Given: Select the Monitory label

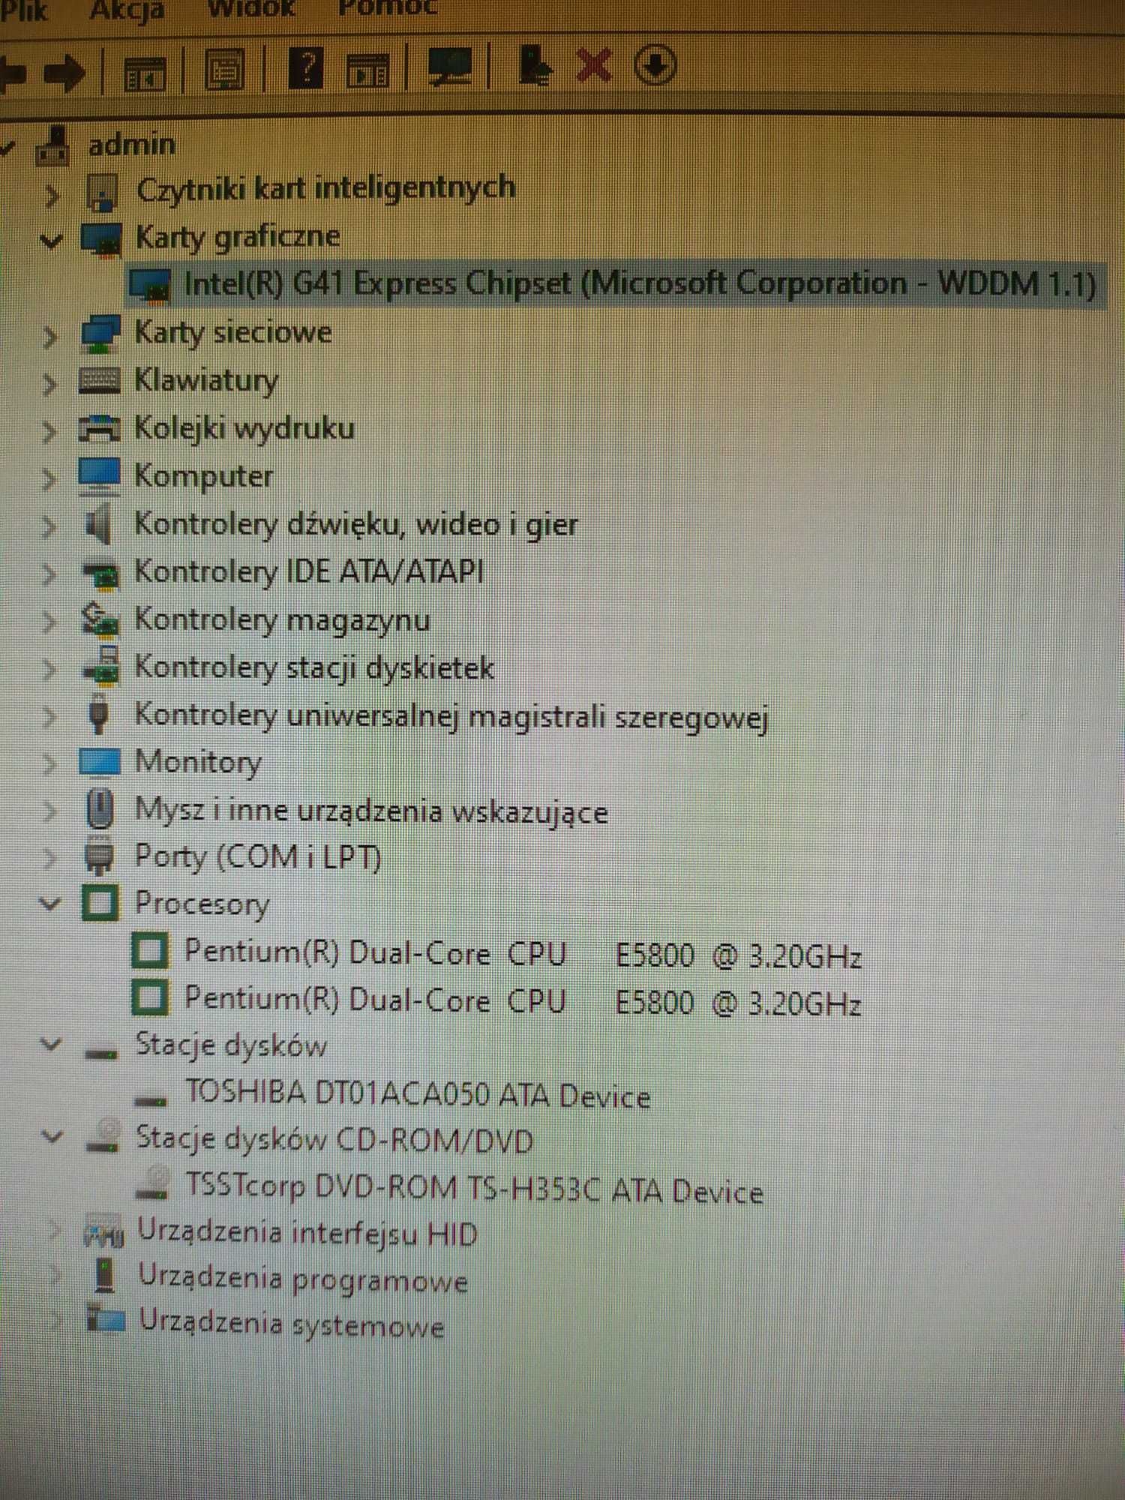Looking at the screenshot, I should 198,763.
